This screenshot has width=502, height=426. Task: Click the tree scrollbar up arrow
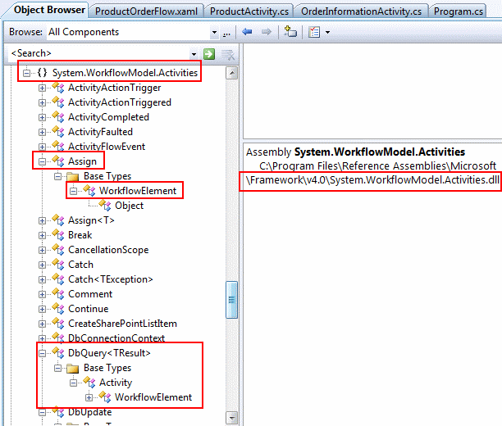(232, 73)
